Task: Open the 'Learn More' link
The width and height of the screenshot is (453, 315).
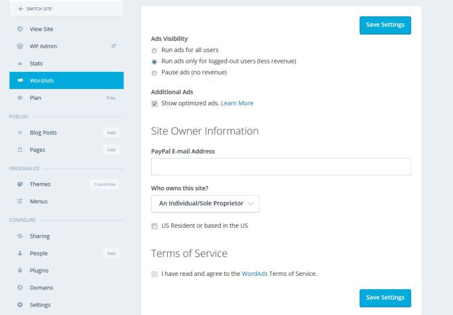Action: (x=237, y=103)
